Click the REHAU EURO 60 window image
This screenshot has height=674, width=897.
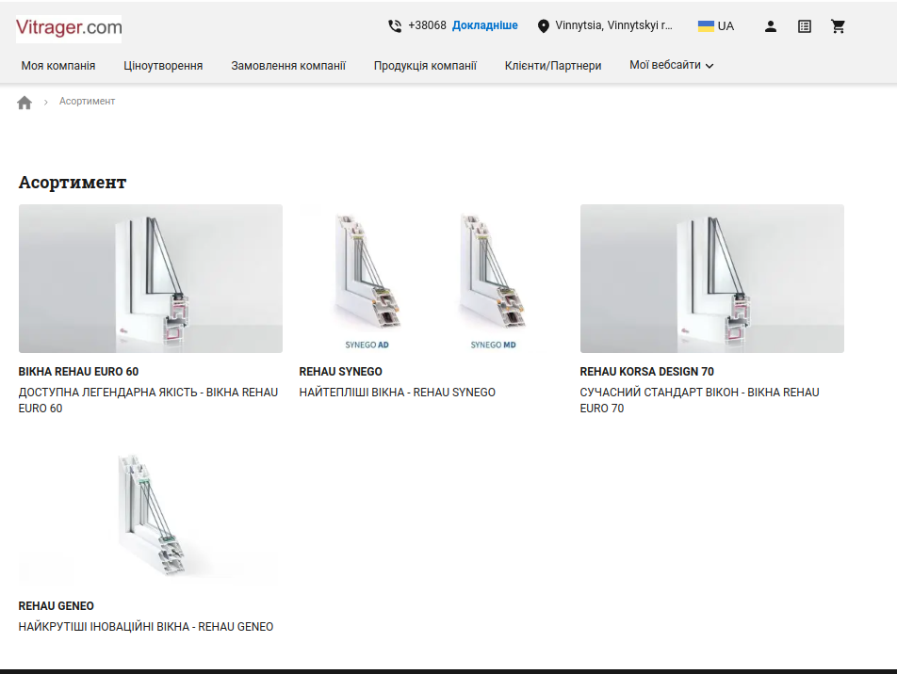click(x=151, y=279)
